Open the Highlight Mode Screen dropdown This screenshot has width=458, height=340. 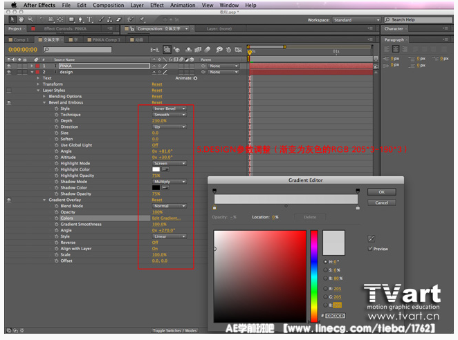point(169,163)
